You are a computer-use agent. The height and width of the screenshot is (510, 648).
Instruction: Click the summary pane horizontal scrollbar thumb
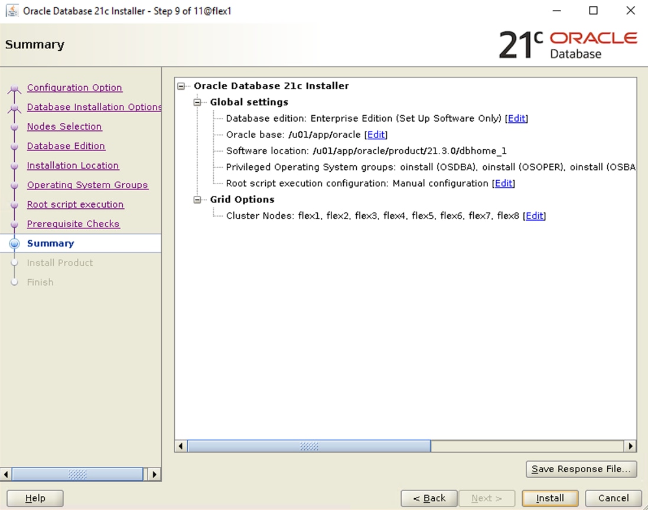309,446
